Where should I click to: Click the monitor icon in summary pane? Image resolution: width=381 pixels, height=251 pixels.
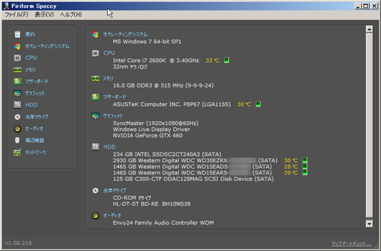(96, 116)
